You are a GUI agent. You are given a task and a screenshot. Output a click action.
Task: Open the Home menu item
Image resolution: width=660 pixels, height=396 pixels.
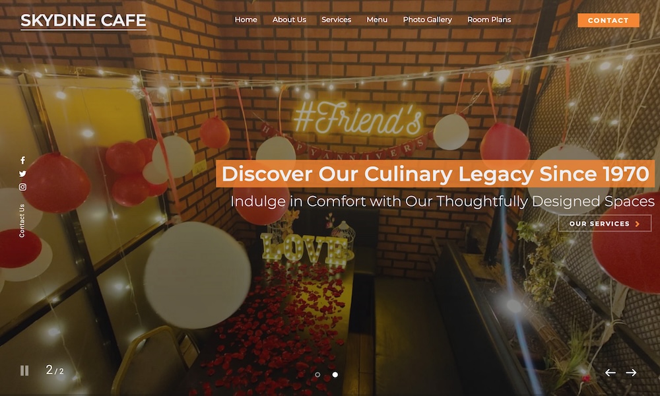pyautogui.click(x=246, y=20)
